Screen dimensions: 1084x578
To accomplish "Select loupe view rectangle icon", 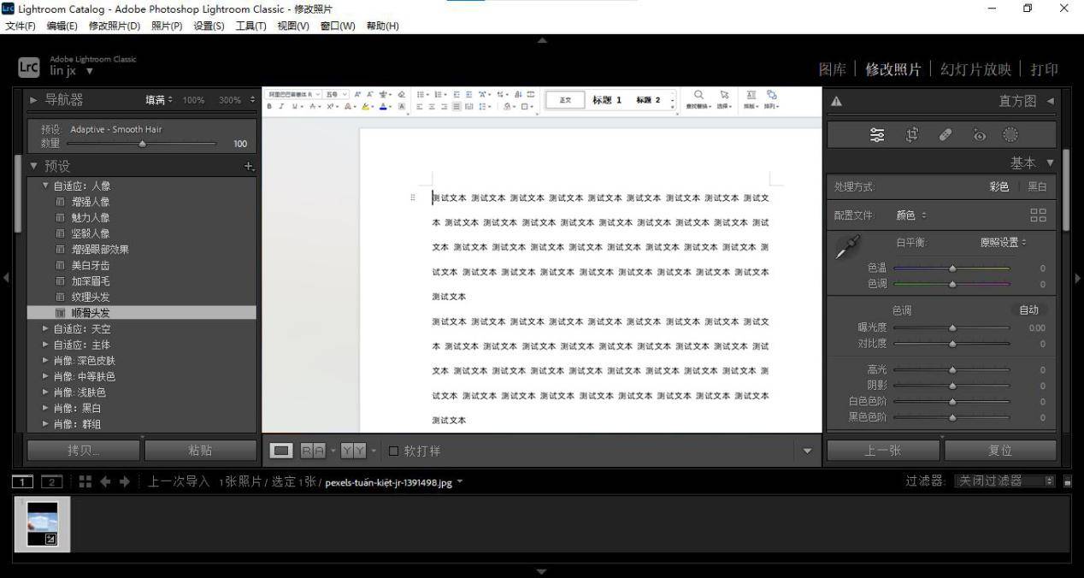I will coord(281,451).
